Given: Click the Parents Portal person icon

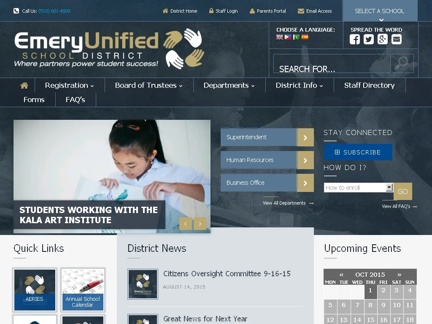Looking at the screenshot, I should (x=252, y=11).
